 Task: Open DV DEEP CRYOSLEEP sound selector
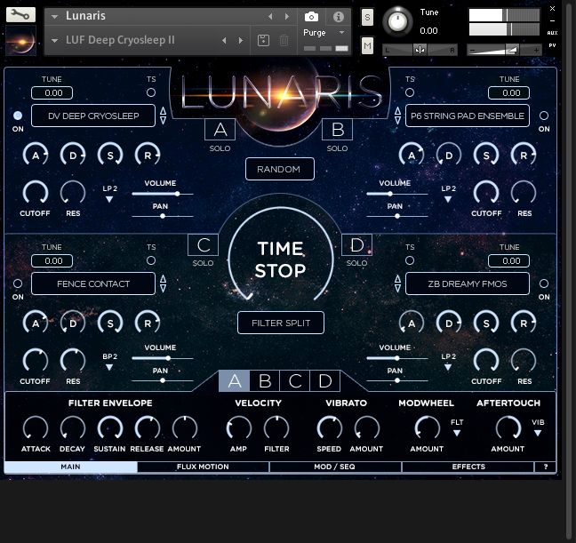click(x=93, y=116)
